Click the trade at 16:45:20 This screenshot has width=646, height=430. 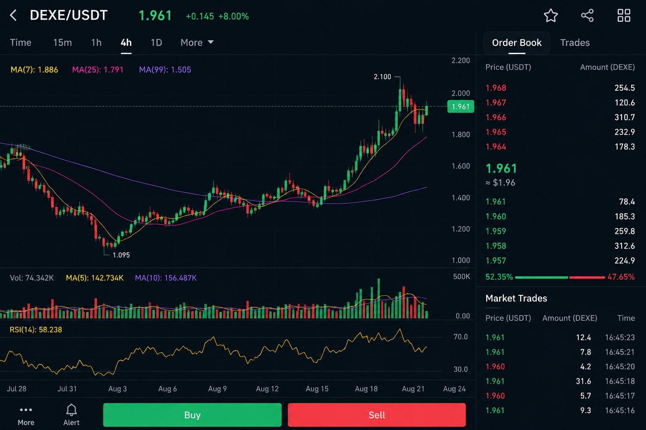coord(560,367)
